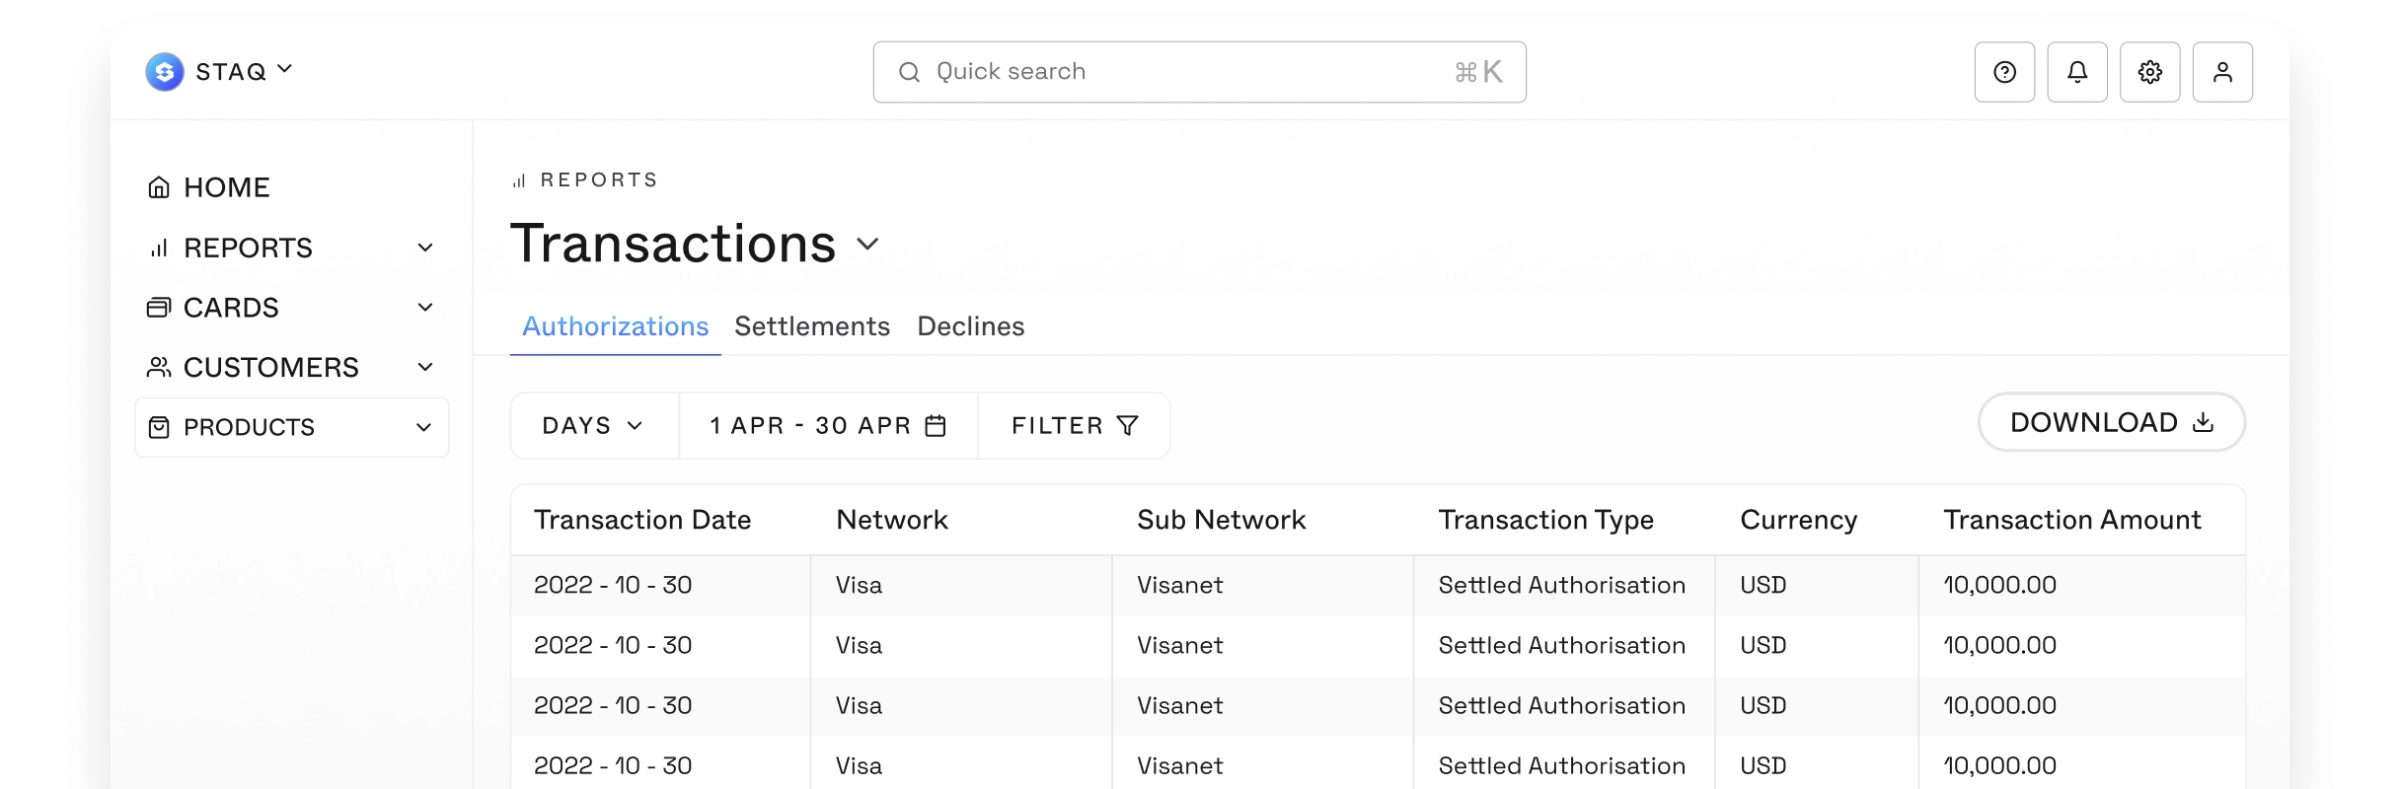2400x789 pixels.
Task: Expand the Reports sidebar section
Action: coord(425,248)
